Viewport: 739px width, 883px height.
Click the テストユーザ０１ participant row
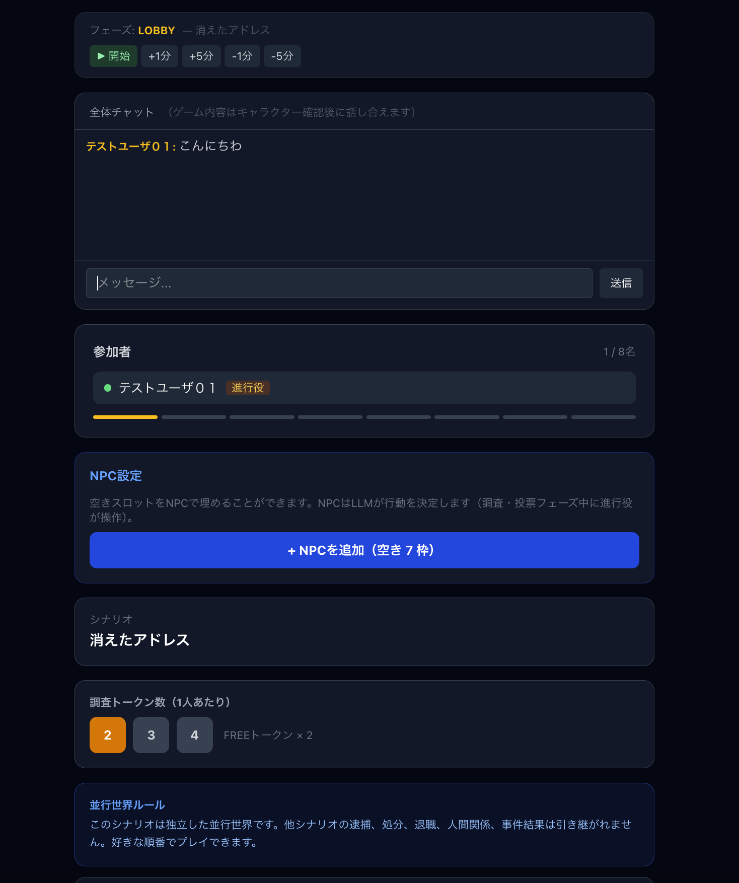coord(364,388)
